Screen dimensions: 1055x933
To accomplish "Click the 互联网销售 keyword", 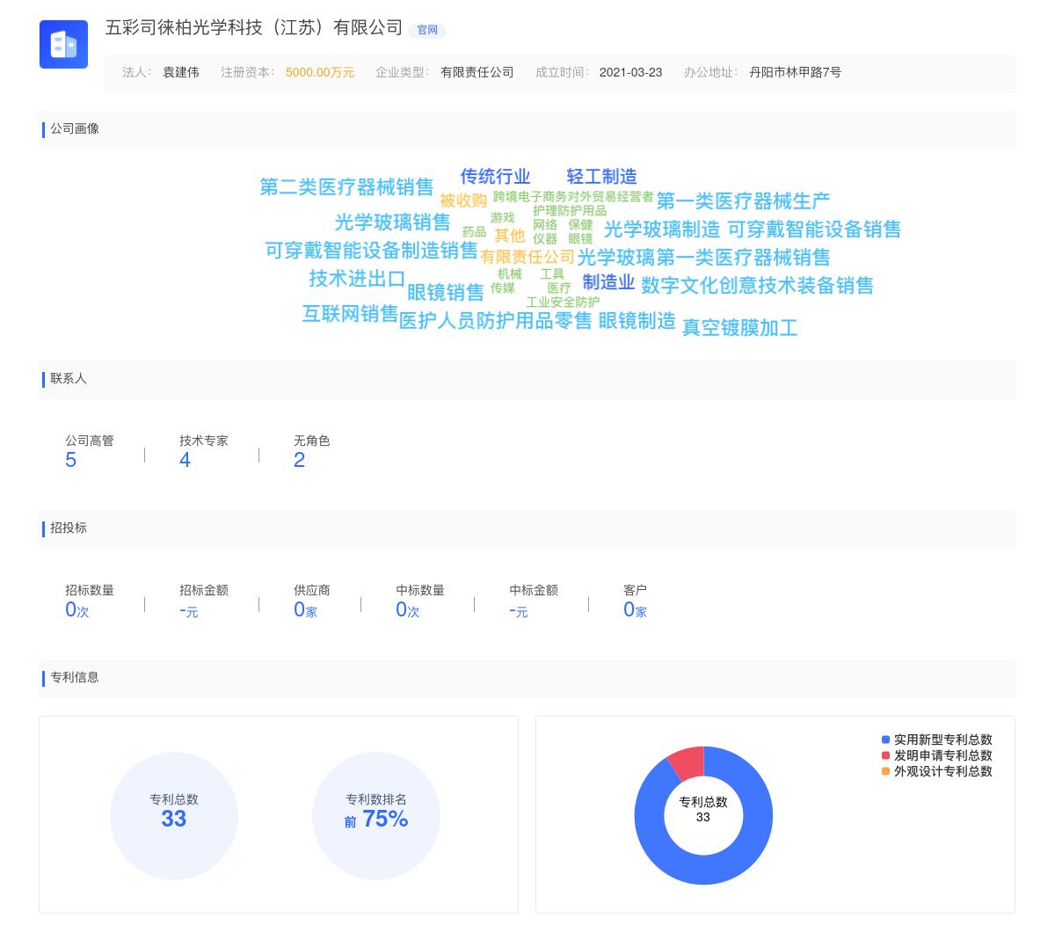I will 349,316.
